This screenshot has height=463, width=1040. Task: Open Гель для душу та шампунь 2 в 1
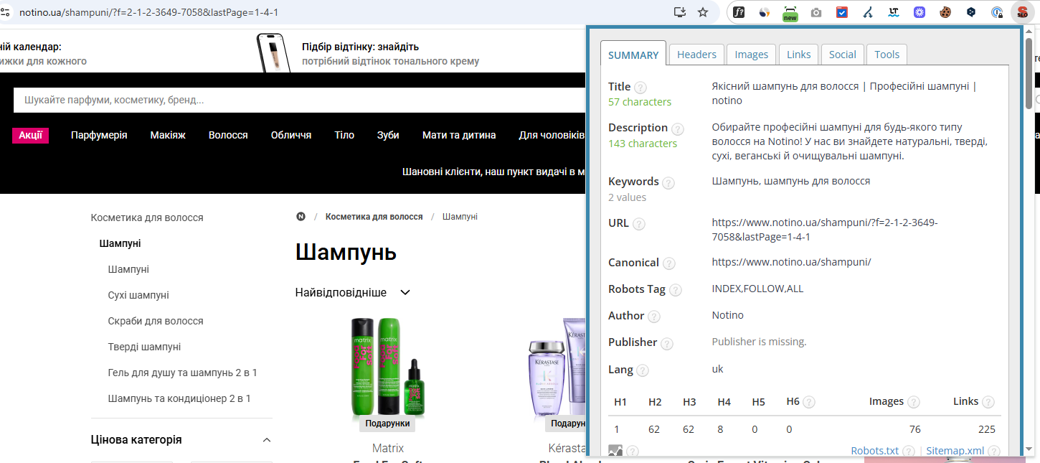coord(182,373)
